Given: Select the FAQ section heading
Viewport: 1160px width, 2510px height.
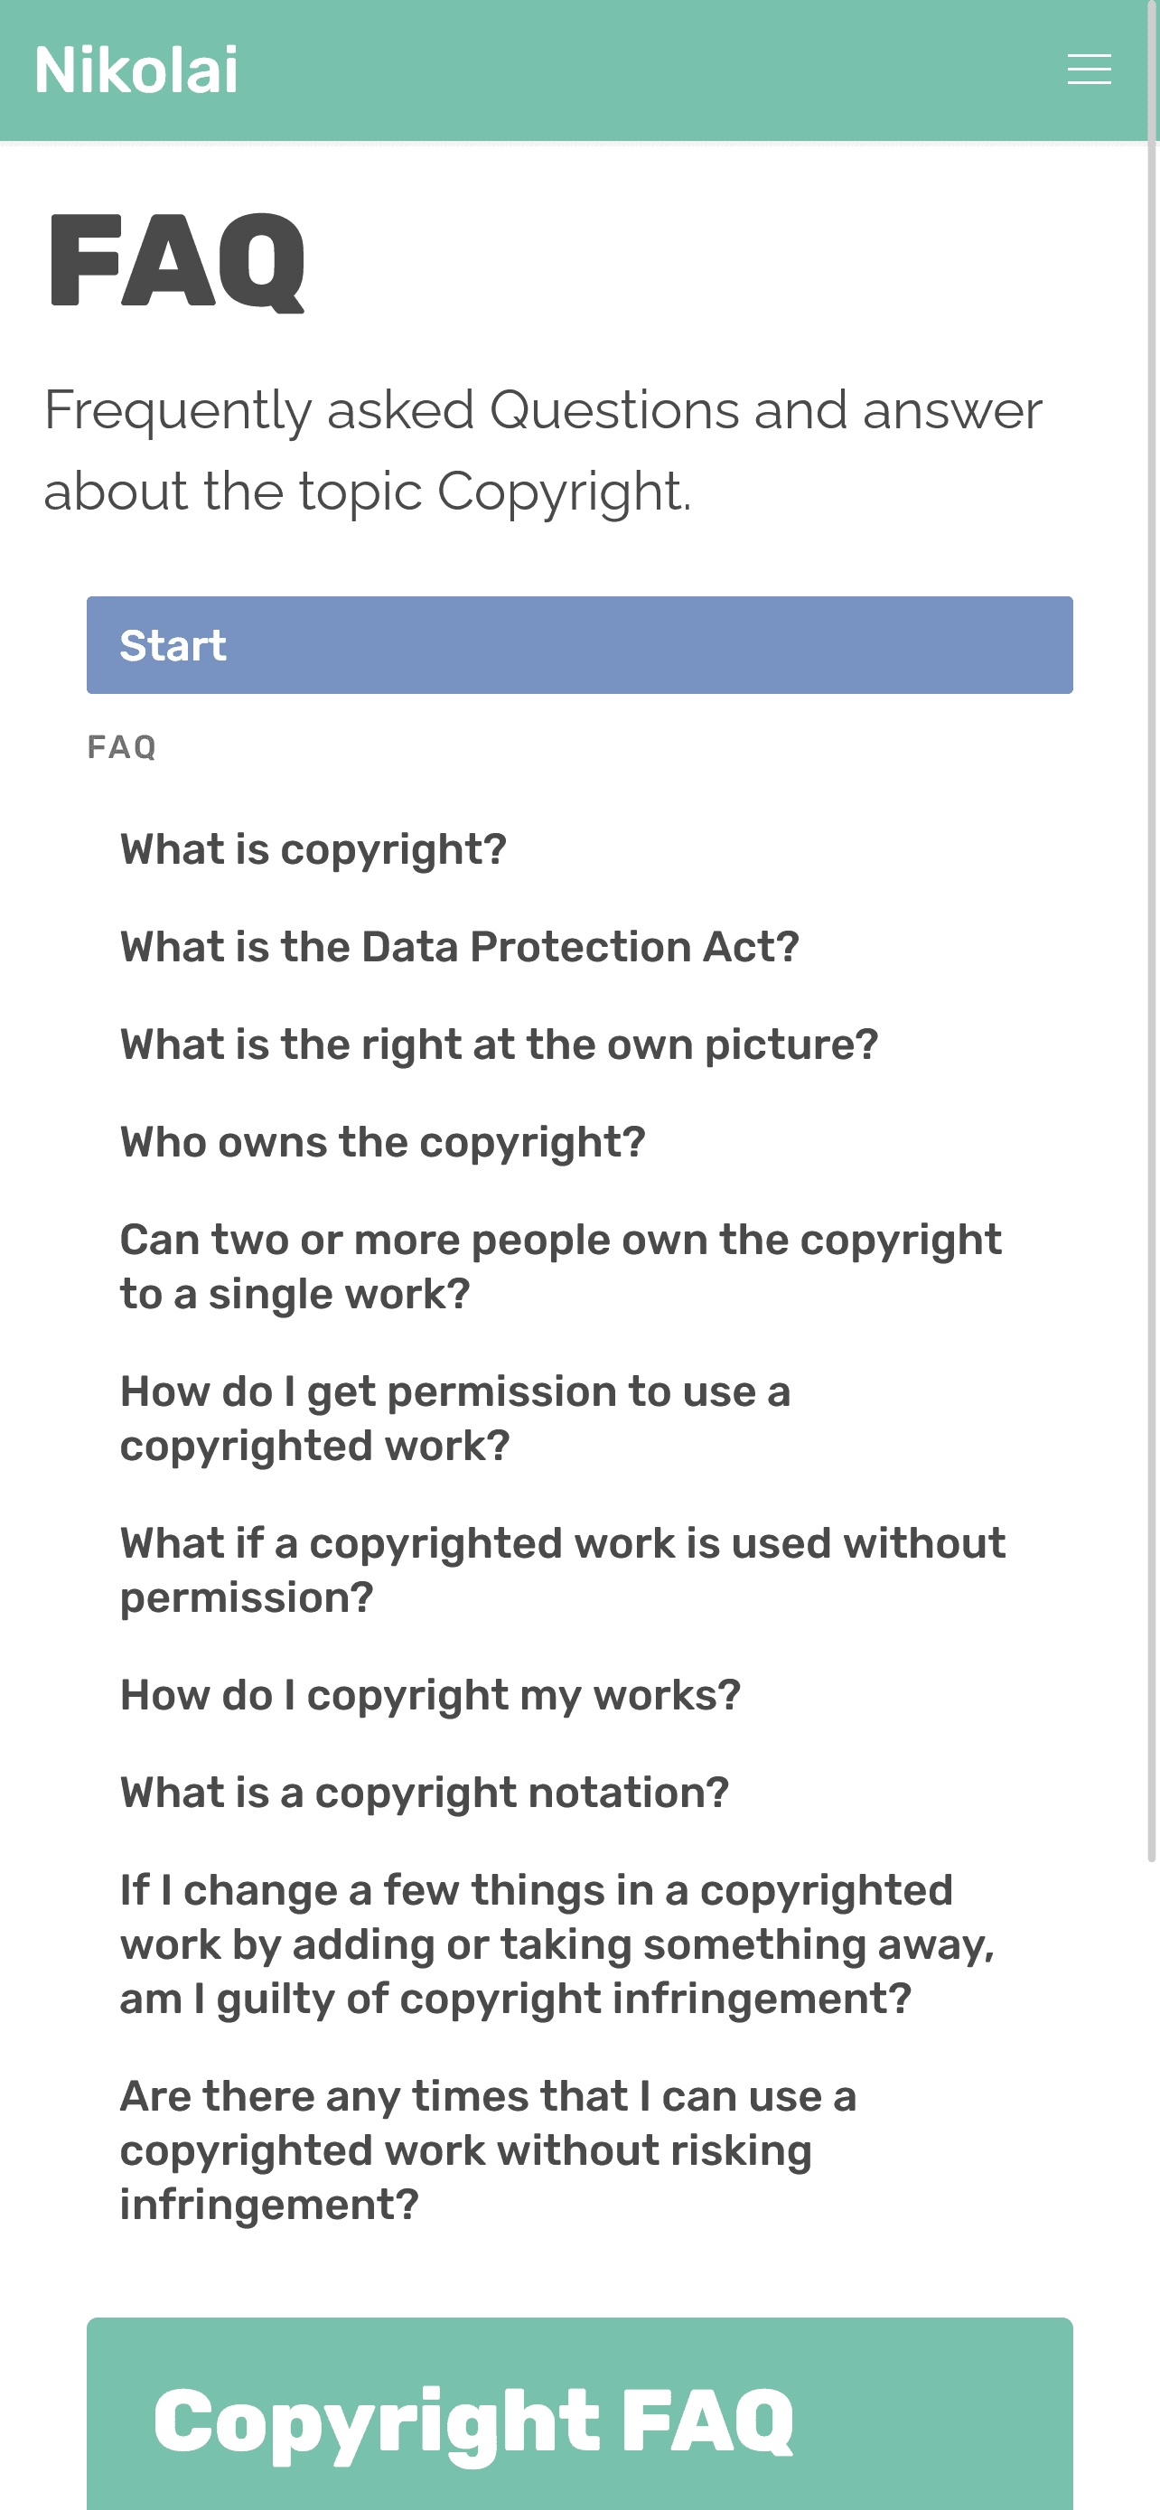Looking at the screenshot, I should click(x=122, y=746).
